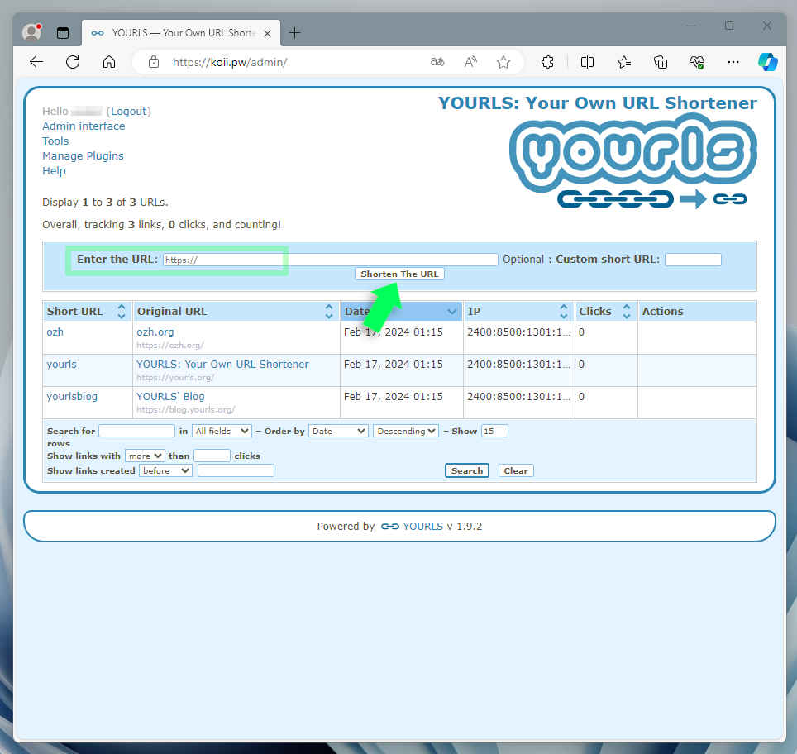Open the Settings and more menu
This screenshot has width=797, height=754.
(733, 62)
